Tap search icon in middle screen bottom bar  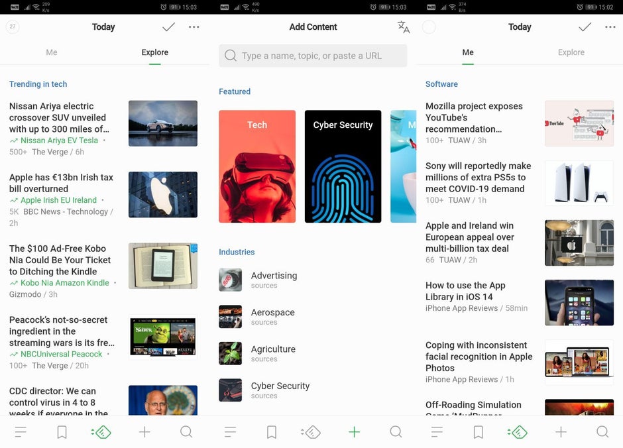point(396,431)
